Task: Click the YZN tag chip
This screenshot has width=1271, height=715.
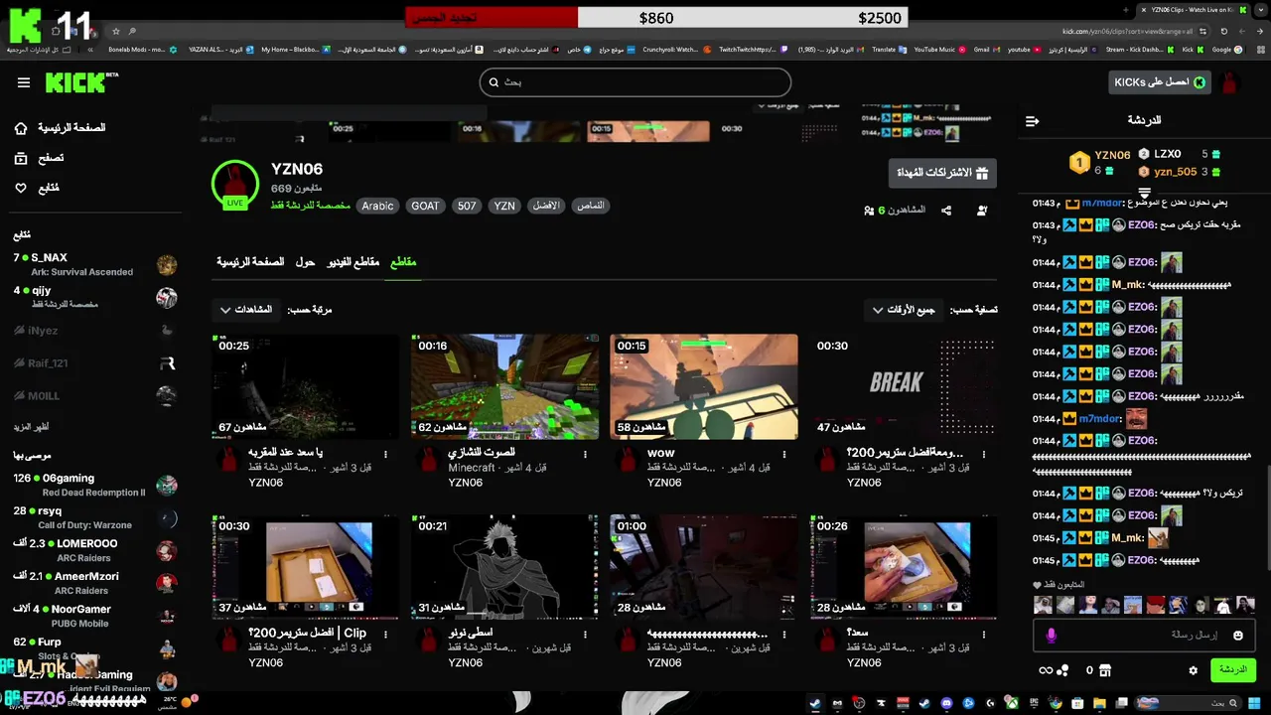Action: click(504, 207)
